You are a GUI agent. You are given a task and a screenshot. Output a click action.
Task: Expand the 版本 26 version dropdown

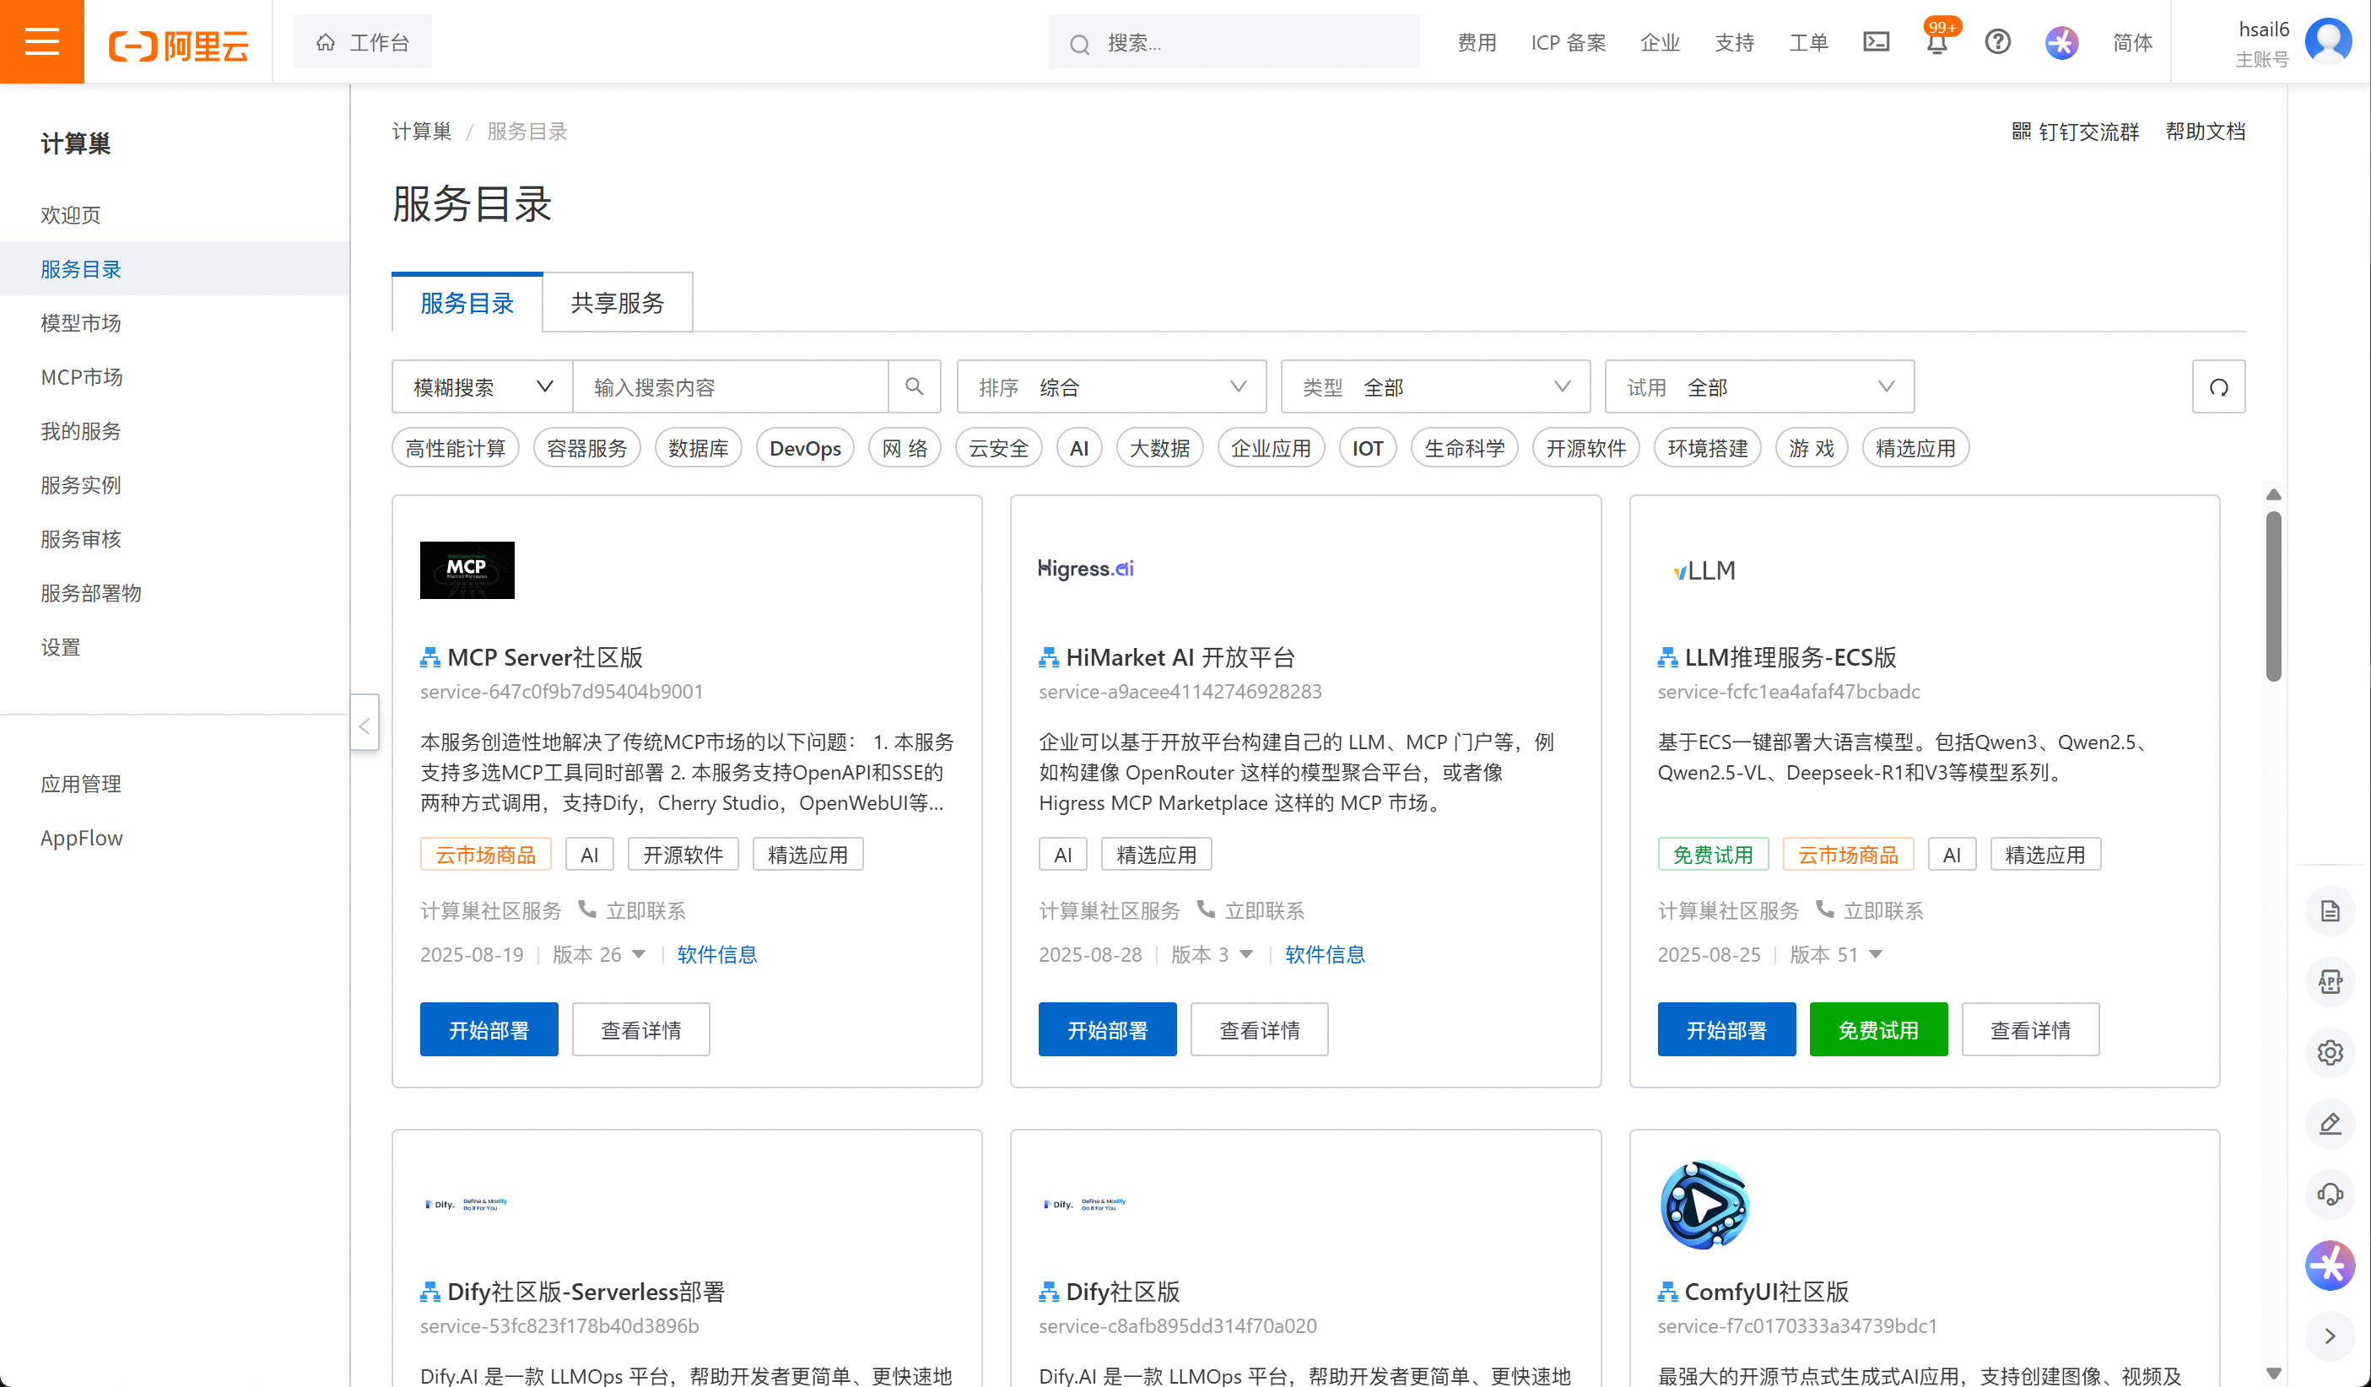pos(598,954)
